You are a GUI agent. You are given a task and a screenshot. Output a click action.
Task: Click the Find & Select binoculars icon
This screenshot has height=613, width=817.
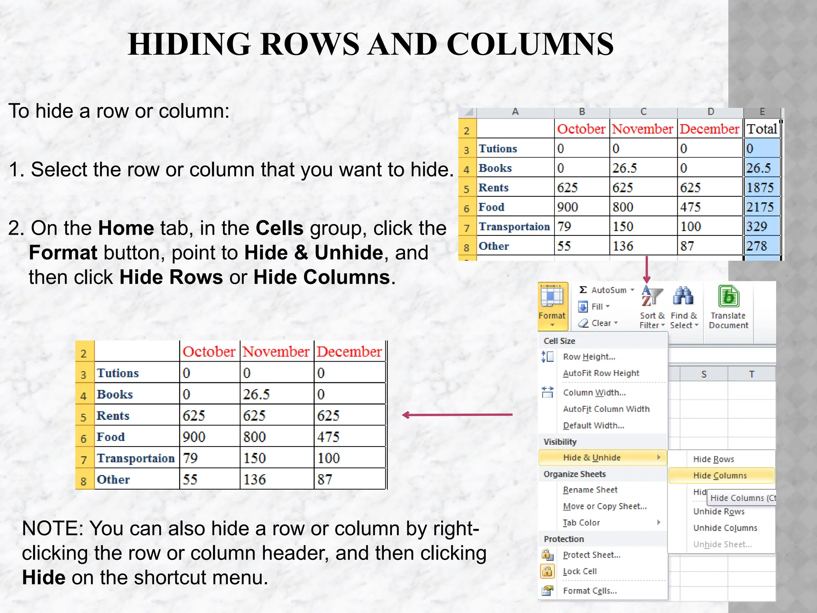(x=683, y=296)
